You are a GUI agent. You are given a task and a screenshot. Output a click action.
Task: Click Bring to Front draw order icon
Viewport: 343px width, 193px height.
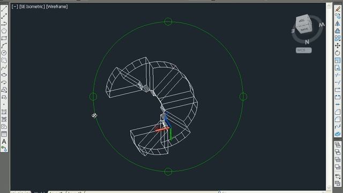tap(338, 145)
